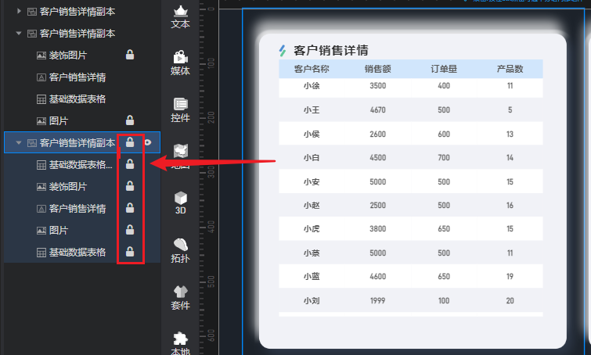The width and height of the screenshot is (591, 355).
Task: Select the unlocked 客户销售详情 text layer
Action: pos(77,77)
